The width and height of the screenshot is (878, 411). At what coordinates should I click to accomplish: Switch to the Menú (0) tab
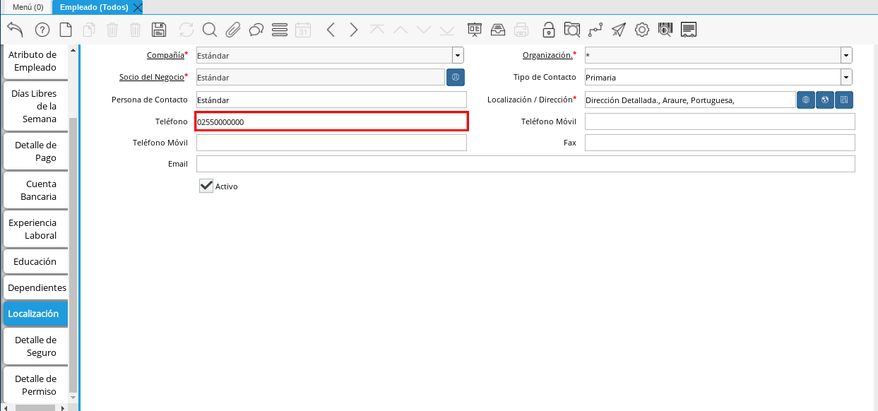tap(28, 7)
